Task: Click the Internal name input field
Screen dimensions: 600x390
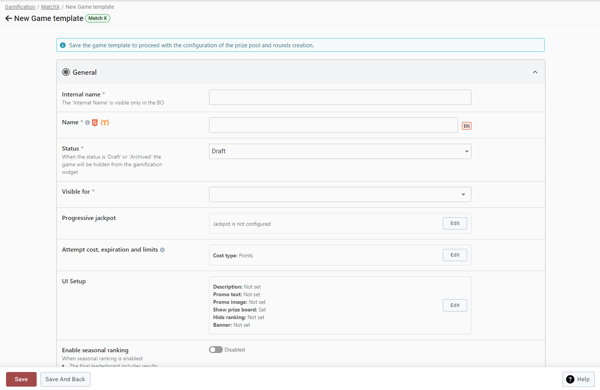Action: coord(340,97)
